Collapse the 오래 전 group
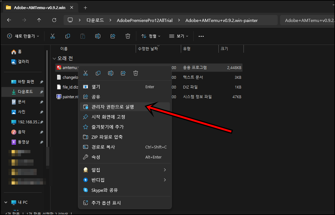This screenshot has width=335, height=215. pos(54,58)
